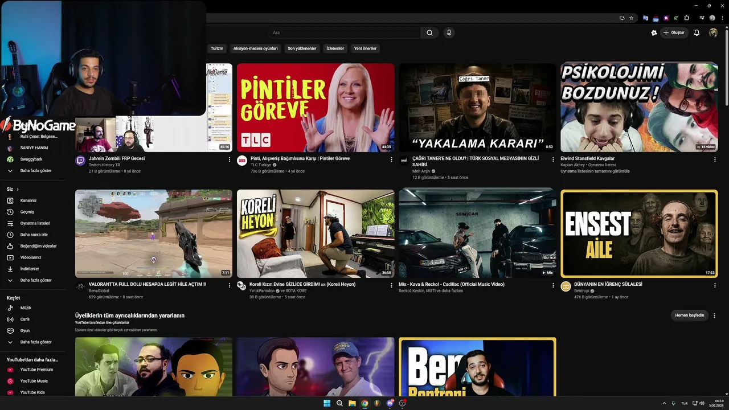Open options menu for Elwind Stansfield Kavgalar
The height and width of the screenshot is (410, 729).
click(x=715, y=159)
